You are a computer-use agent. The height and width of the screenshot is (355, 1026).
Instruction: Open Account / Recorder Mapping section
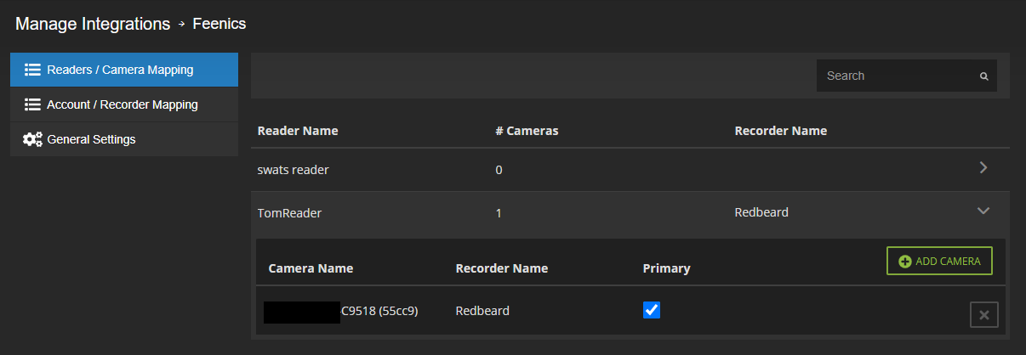pos(124,104)
